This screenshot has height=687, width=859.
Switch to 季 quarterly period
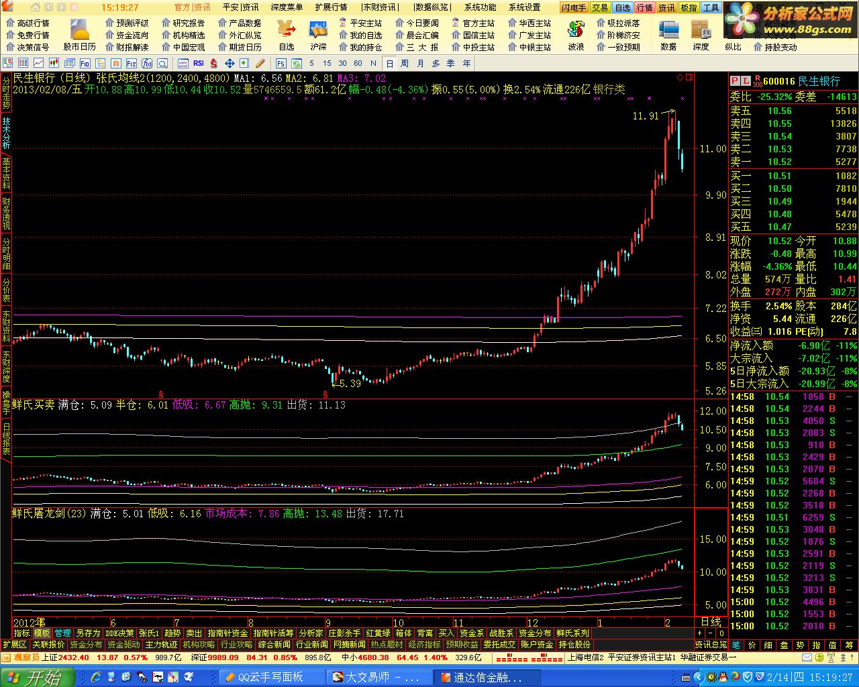[451, 63]
